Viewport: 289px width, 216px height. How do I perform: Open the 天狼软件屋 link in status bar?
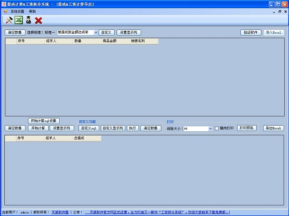click(60, 212)
